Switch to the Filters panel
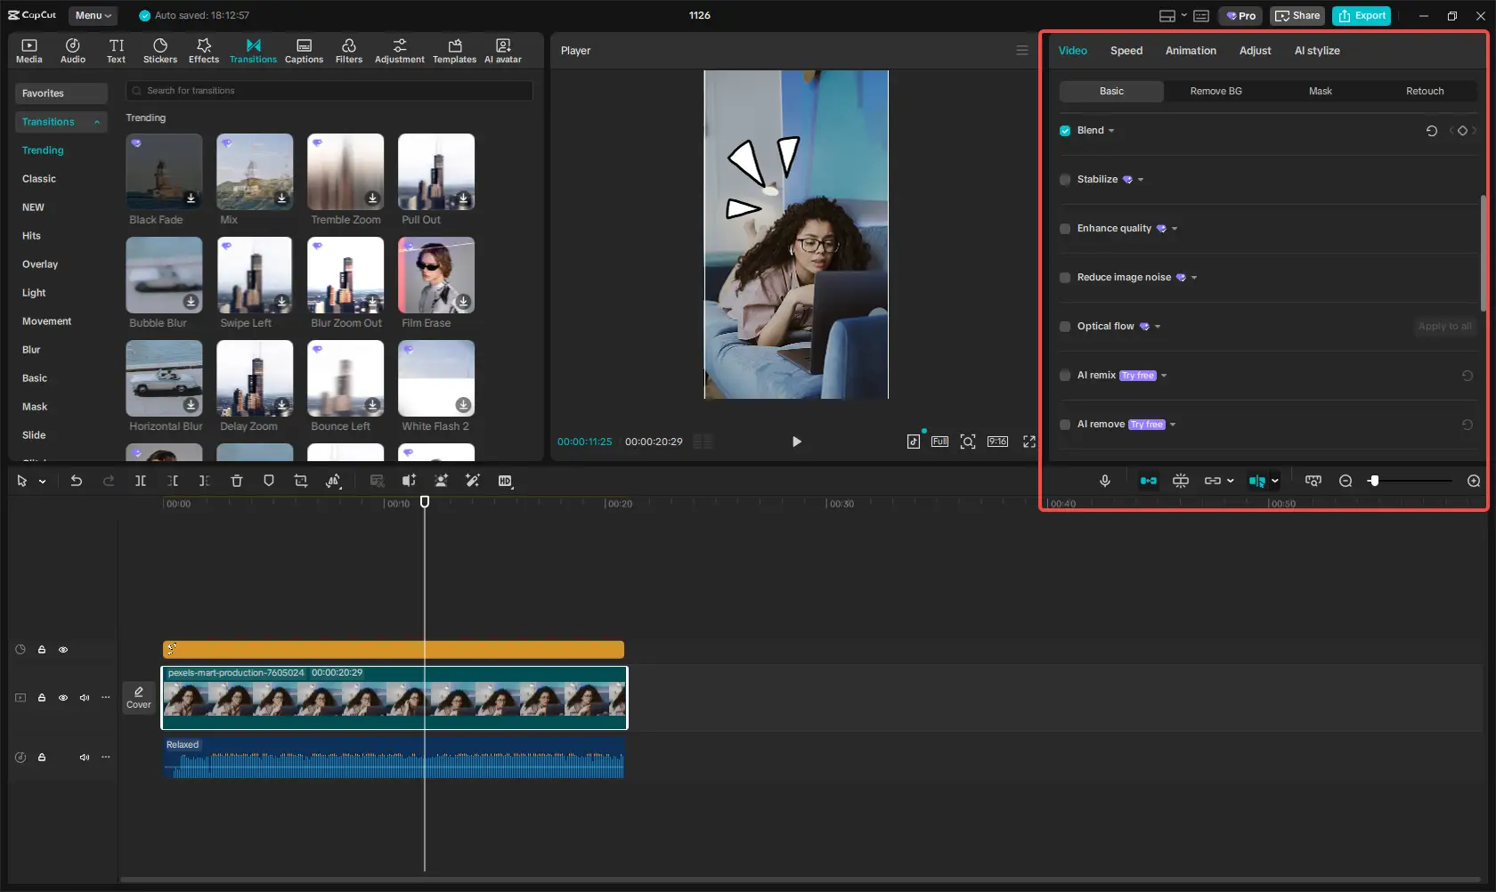The width and height of the screenshot is (1496, 892). (x=349, y=49)
